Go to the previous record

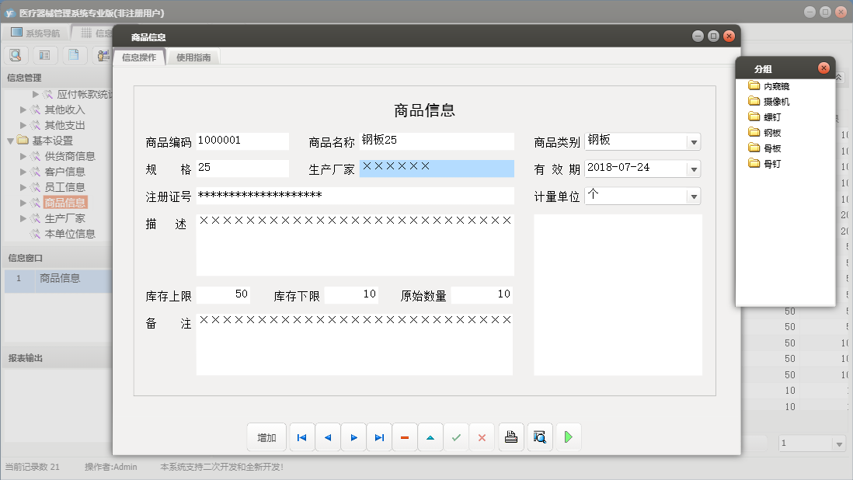[327, 438]
